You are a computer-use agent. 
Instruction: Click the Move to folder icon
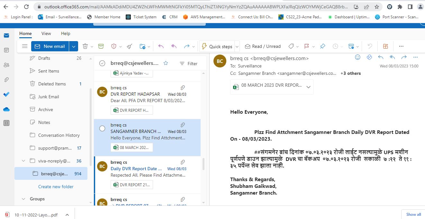click(142, 46)
